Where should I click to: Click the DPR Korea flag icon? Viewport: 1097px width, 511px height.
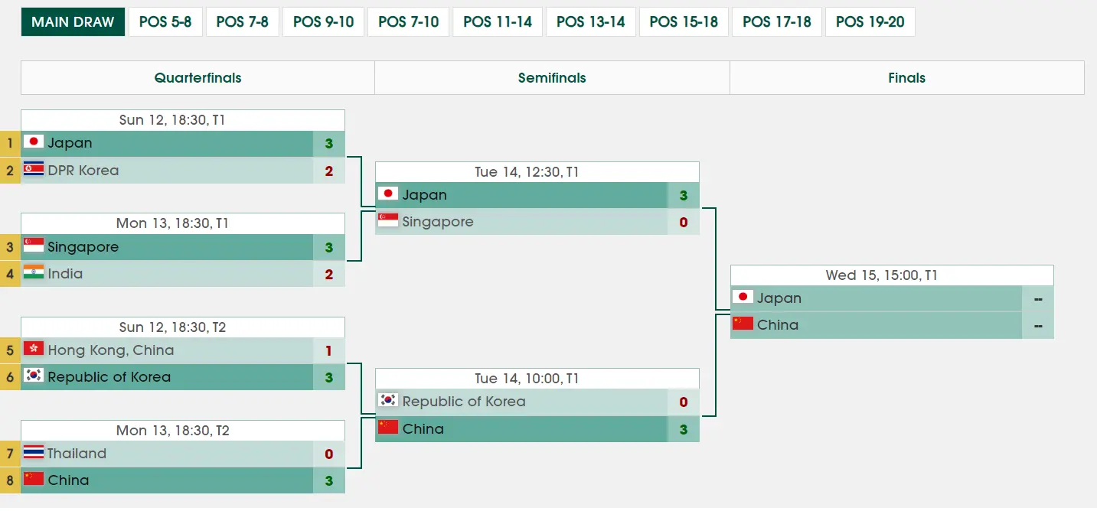point(33,170)
